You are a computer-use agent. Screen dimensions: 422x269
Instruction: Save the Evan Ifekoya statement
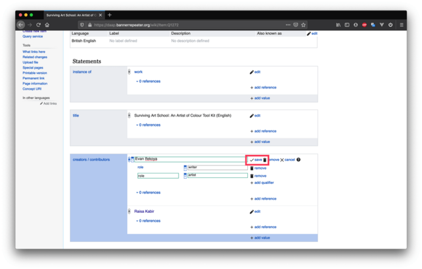(255, 160)
